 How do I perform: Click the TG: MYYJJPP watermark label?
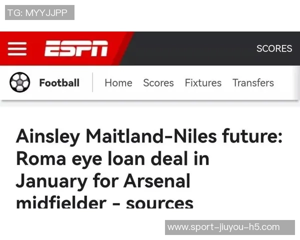39,12
